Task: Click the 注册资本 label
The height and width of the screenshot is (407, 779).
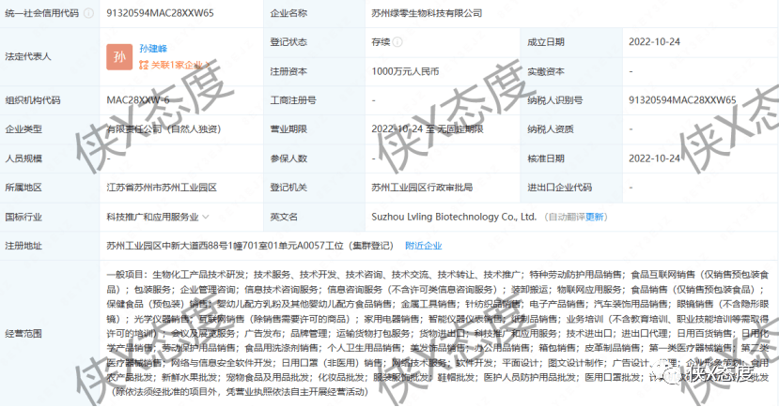Action: click(288, 71)
